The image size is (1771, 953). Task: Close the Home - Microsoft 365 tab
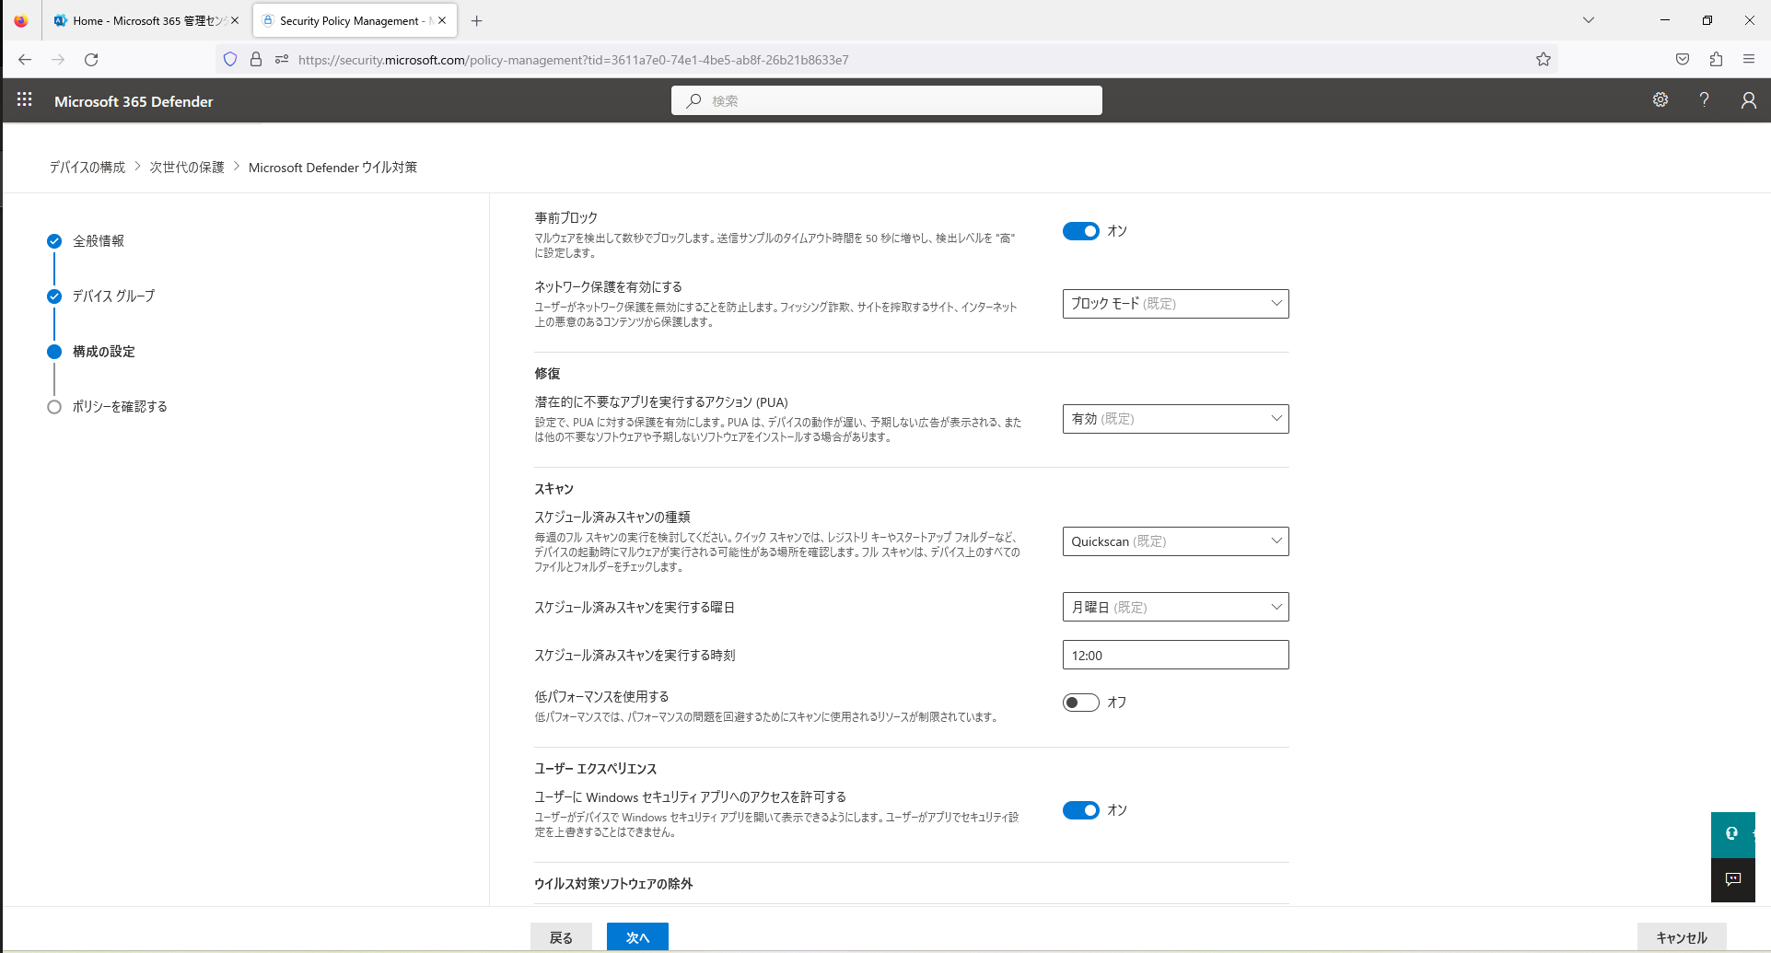pos(235,20)
